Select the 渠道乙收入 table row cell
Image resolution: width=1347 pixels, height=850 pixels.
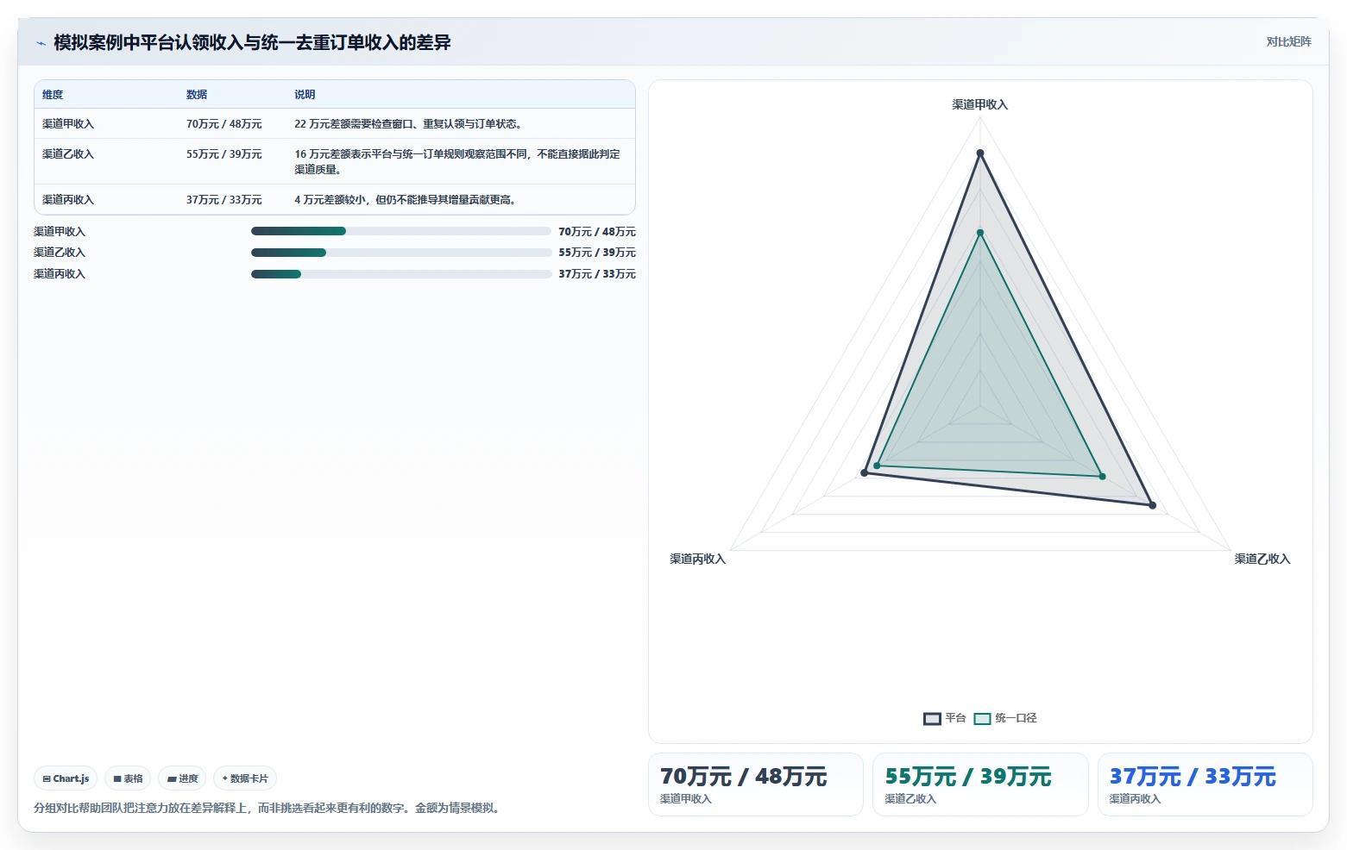point(68,154)
